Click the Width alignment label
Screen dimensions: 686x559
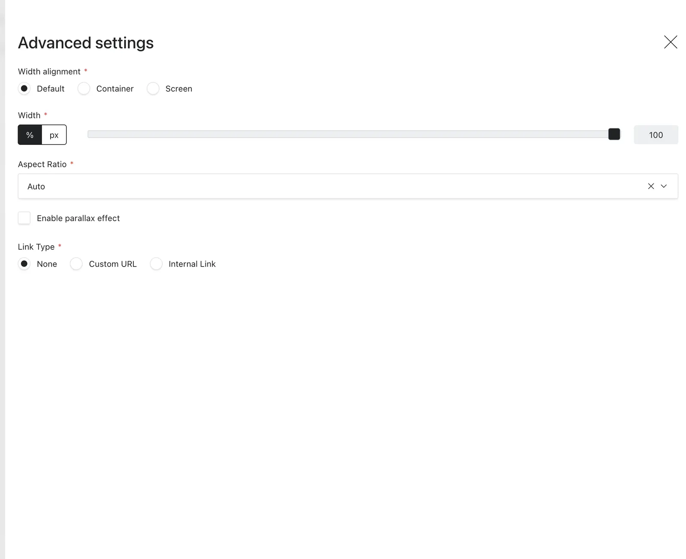49,72
